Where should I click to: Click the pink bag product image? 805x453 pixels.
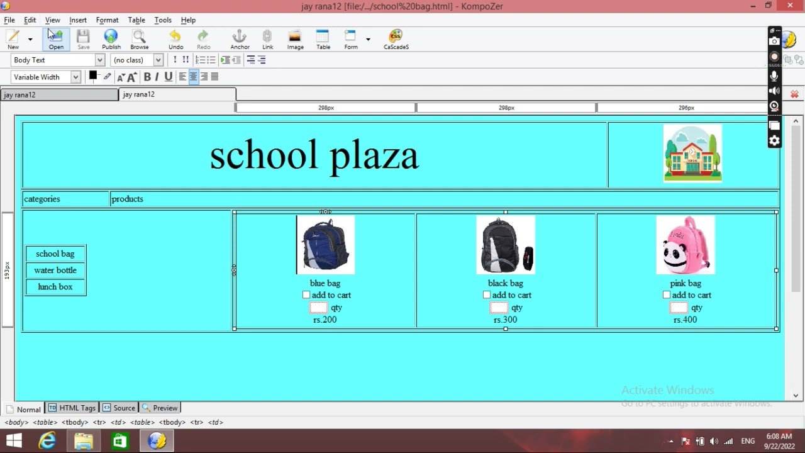click(686, 245)
